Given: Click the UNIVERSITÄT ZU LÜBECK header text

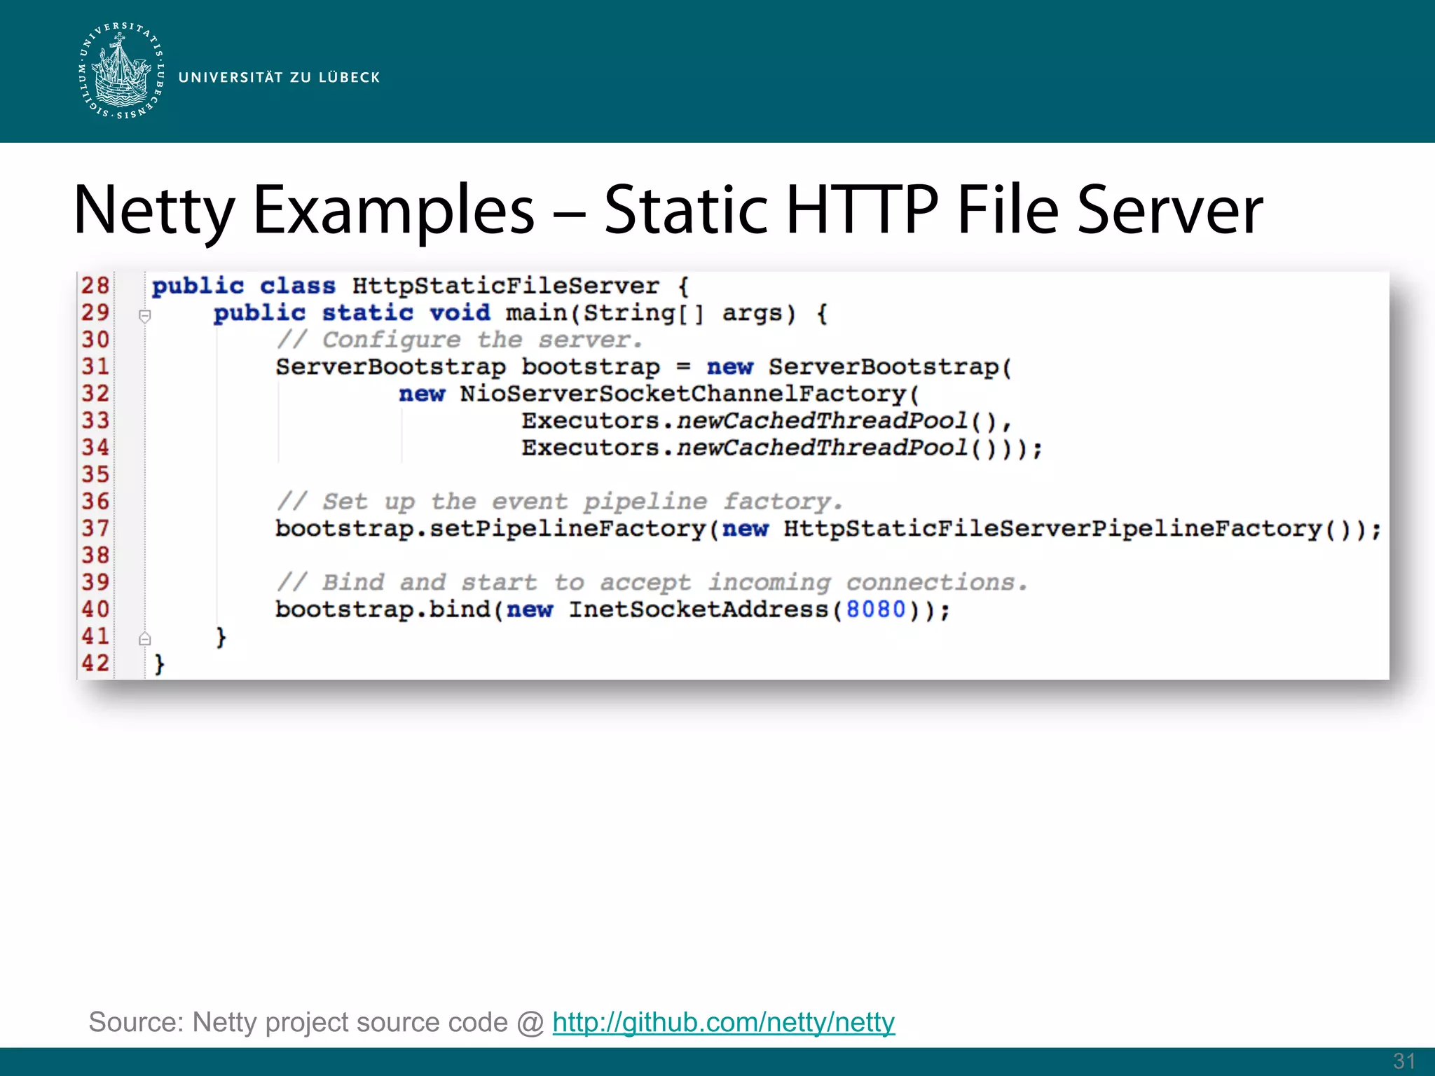Looking at the screenshot, I should 279,78.
